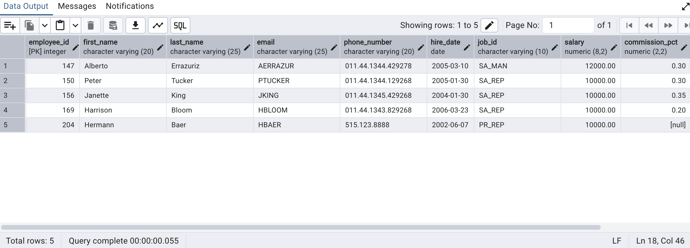Switch to the Messages tab
This screenshot has height=248, width=690.
point(77,6)
